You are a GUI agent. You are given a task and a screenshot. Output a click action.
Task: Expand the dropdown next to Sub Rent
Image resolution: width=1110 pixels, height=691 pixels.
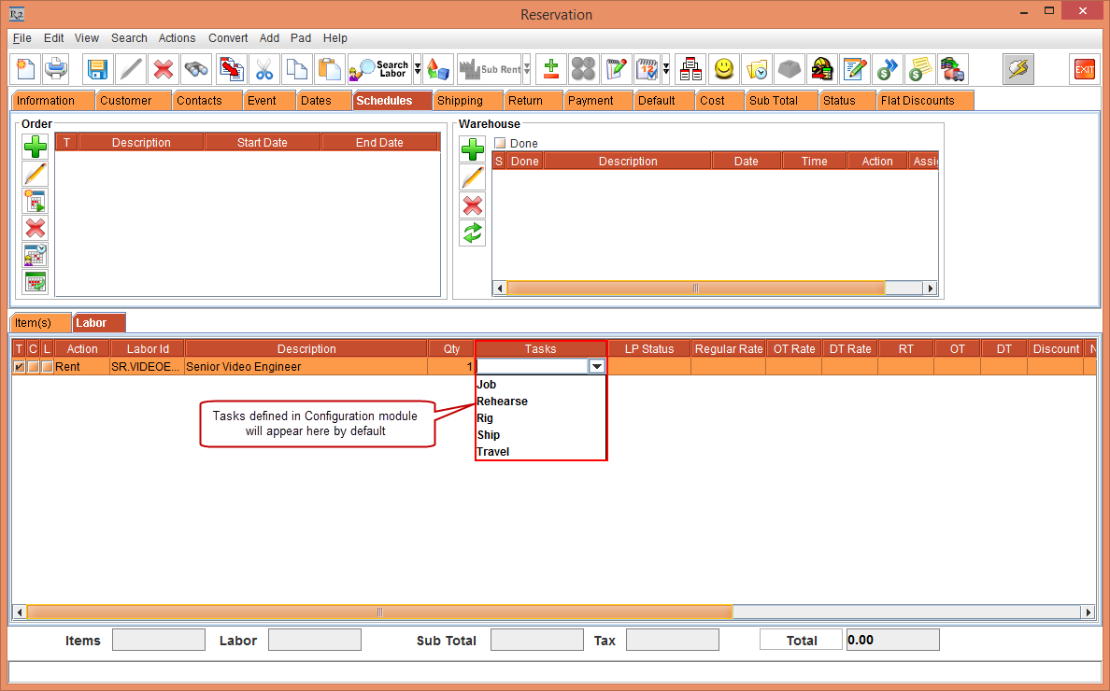[527, 69]
